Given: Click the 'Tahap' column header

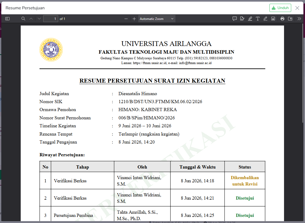Looking at the screenshot, I should [x=83, y=167].
